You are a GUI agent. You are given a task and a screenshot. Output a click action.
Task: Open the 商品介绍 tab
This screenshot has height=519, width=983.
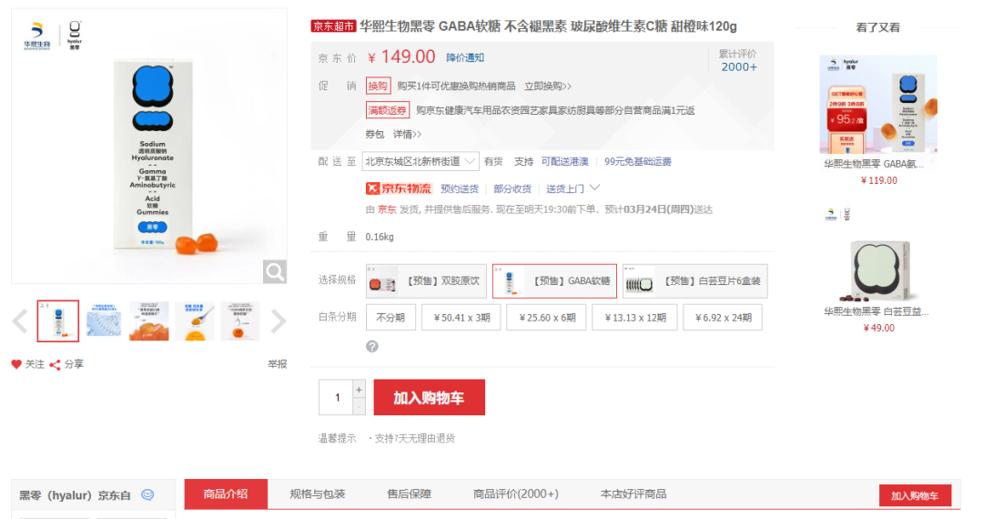[x=226, y=494]
